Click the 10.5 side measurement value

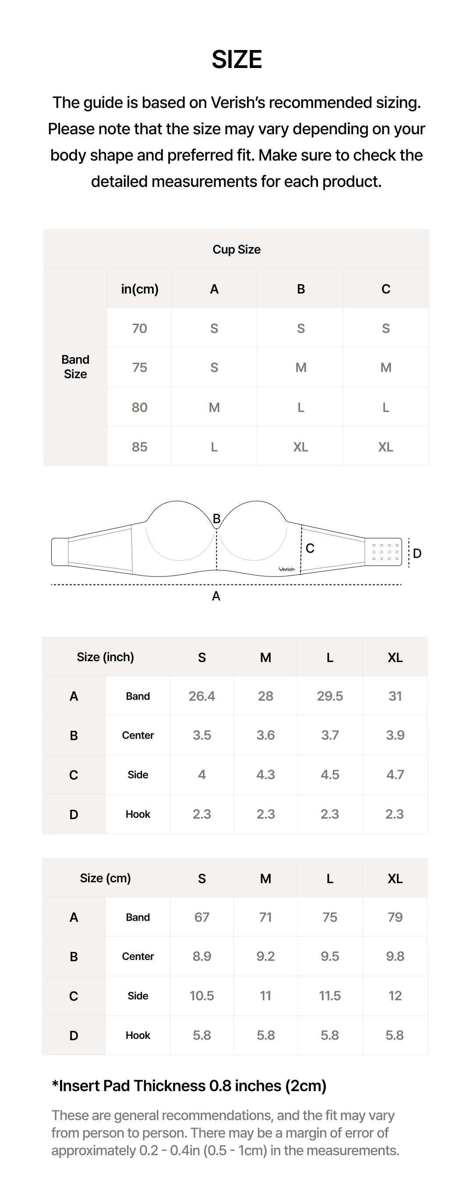tap(202, 995)
